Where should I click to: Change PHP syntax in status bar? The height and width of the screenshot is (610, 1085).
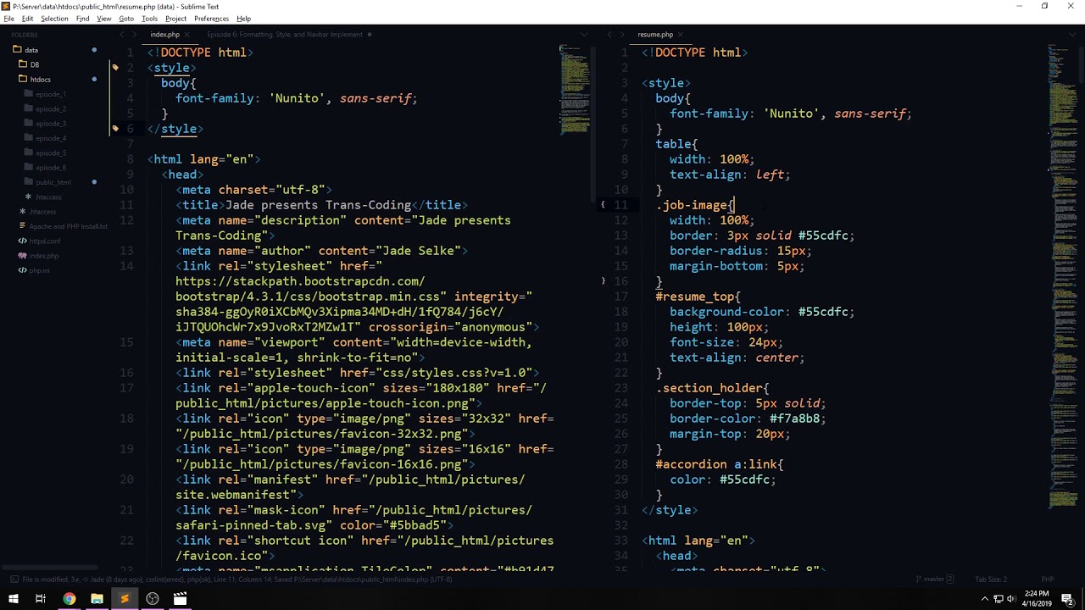coord(1047,579)
